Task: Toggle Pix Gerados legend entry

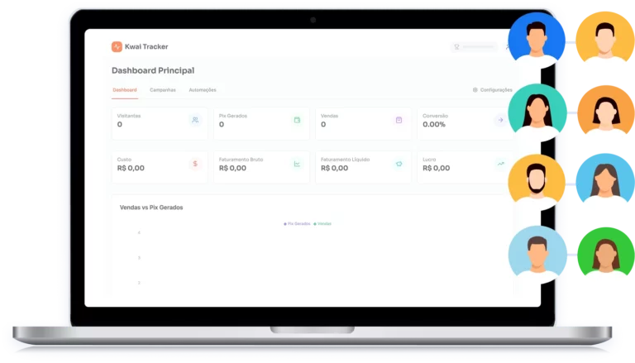Action: 297,223
